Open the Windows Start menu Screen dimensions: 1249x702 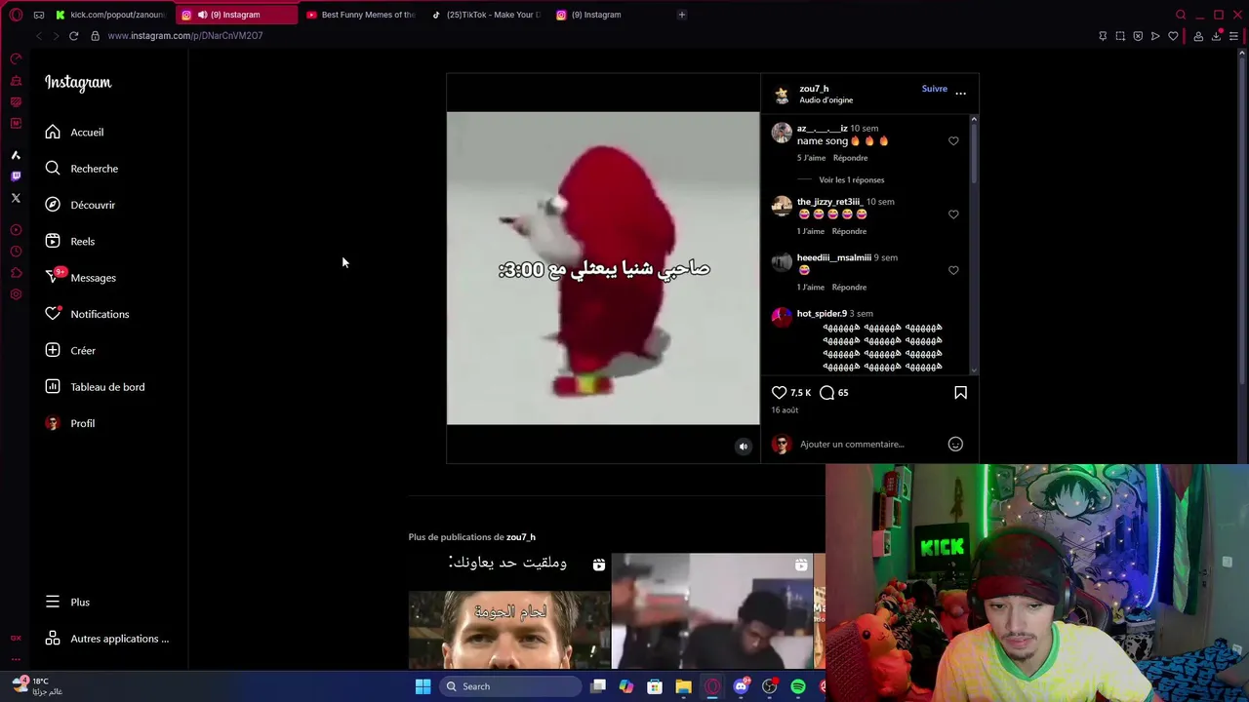pos(423,686)
